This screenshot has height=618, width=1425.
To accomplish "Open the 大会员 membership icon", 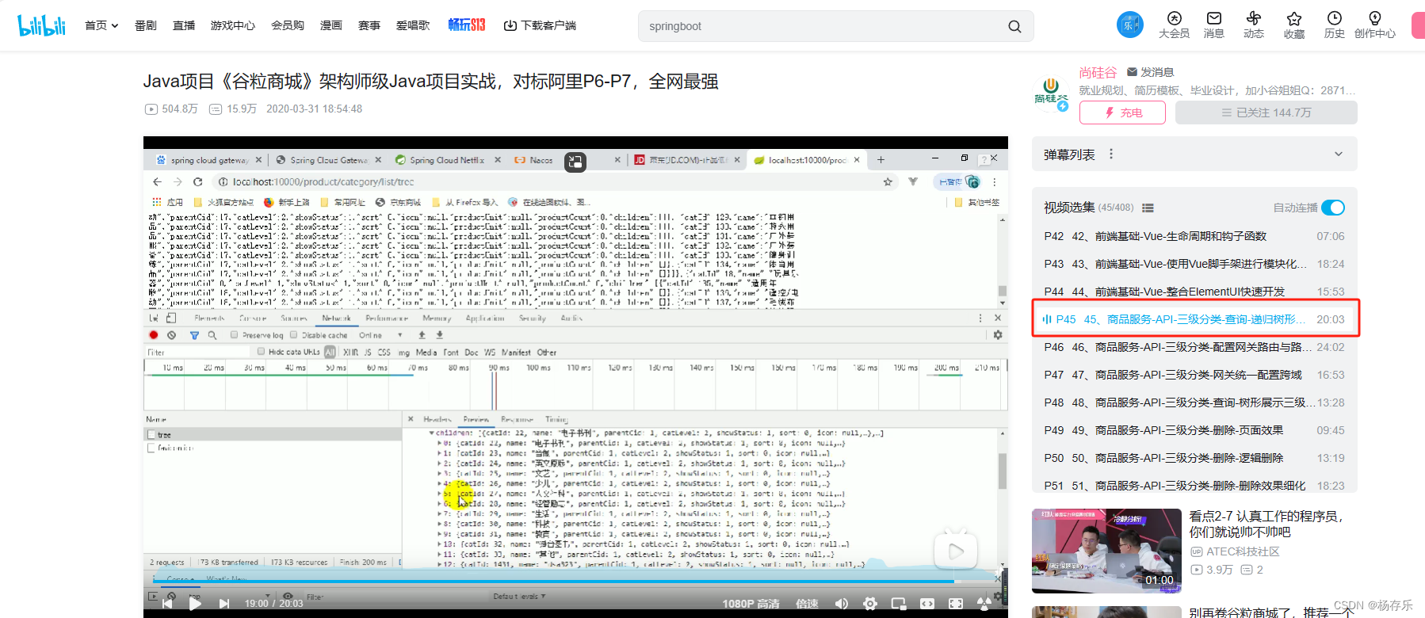I will tap(1174, 18).
